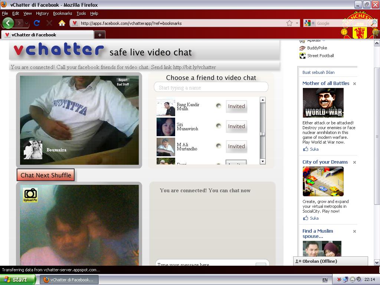Open the Google search engine selector dropdown
380x285 pixels.
click(x=313, y=23)
